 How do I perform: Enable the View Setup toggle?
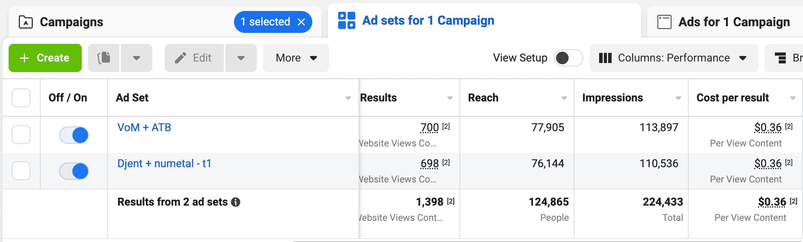(x=569, y=58)
